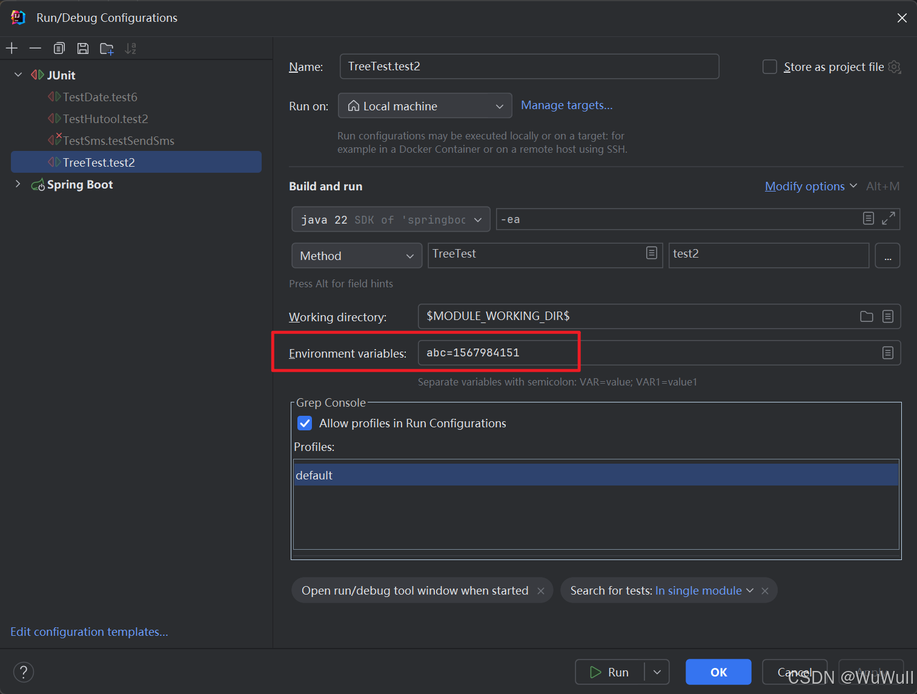917x694 pixels.
Task: Remove Open run/debug tool window option
Action: point(541,591)
